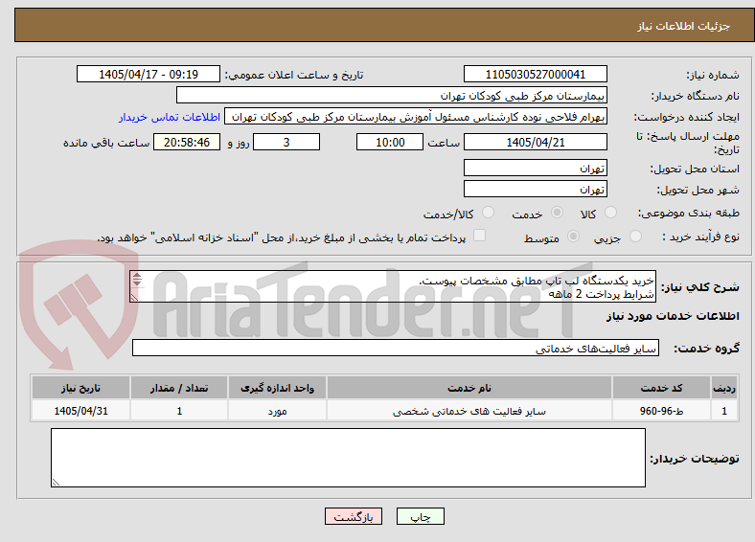Click the delivery province field تهران

pos(536,168)
